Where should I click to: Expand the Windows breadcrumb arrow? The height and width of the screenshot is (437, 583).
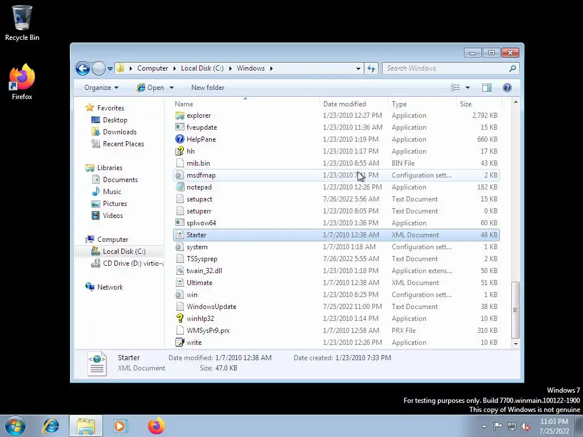pos(271,68)
